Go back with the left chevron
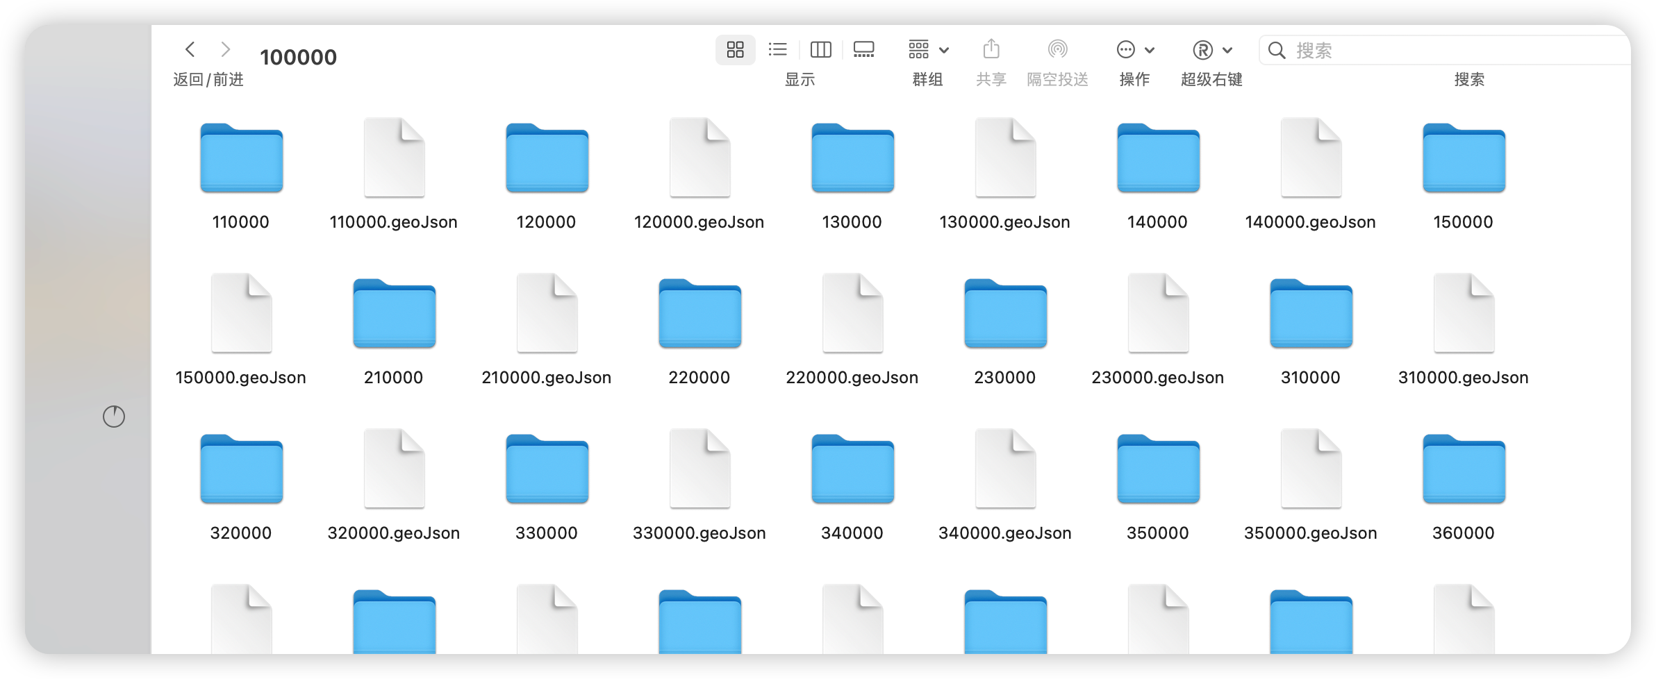 point(190,49)
